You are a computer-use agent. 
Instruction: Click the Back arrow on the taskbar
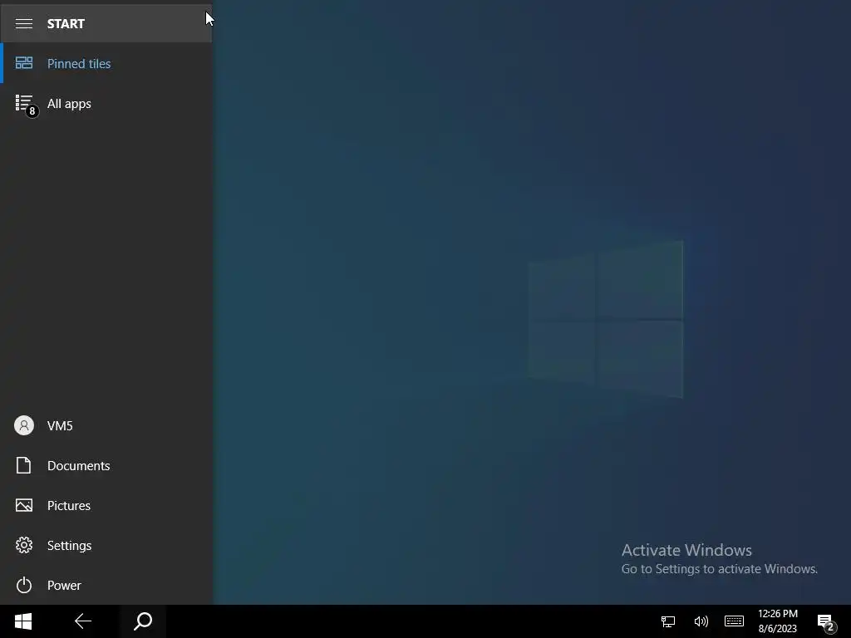coord(83,621)
